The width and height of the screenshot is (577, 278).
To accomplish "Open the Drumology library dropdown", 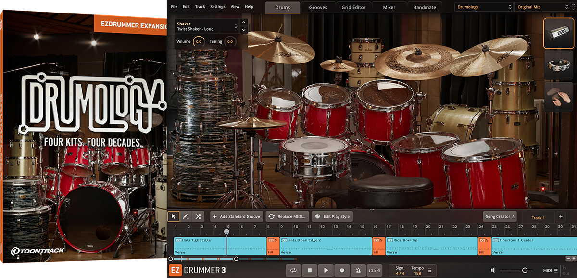I will click(484, 7).
